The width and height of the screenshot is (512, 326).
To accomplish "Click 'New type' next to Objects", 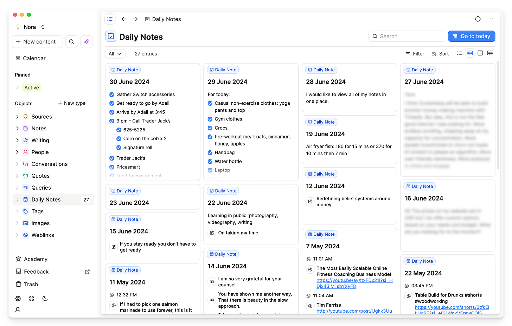I will click(72, 103).
